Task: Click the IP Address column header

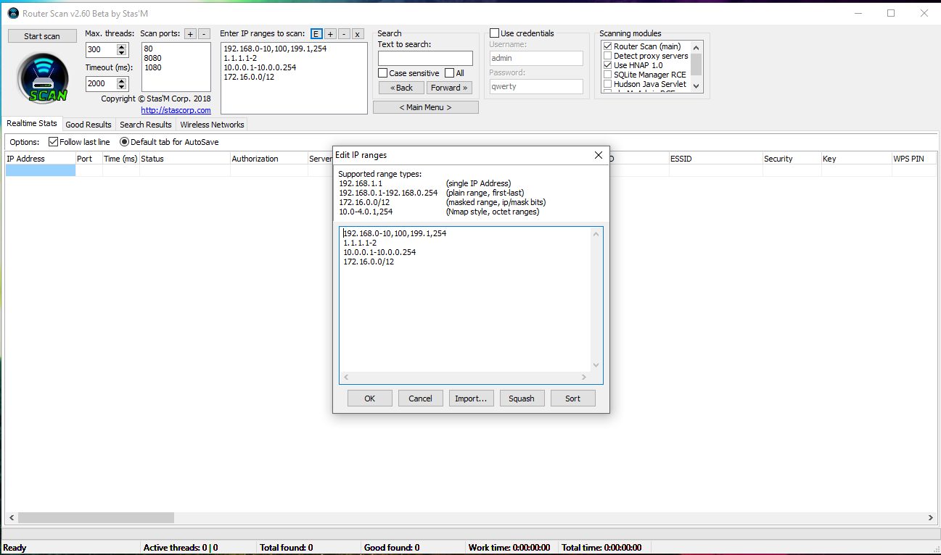Action: click(x=40, y=159)
